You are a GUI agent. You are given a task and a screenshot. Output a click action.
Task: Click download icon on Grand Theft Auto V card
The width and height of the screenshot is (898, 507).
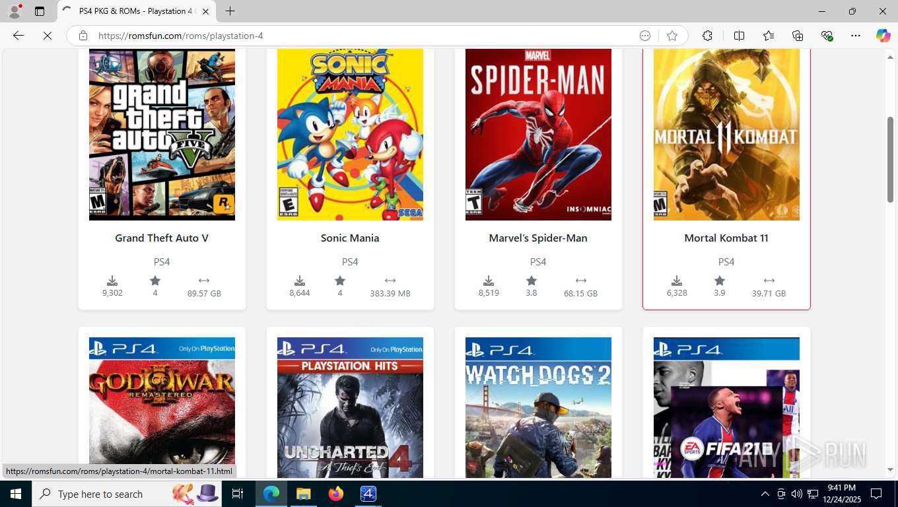112,281
